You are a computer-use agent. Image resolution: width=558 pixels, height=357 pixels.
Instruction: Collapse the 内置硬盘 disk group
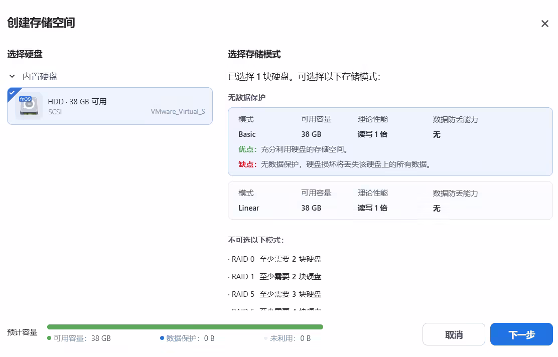coord(12,76)
